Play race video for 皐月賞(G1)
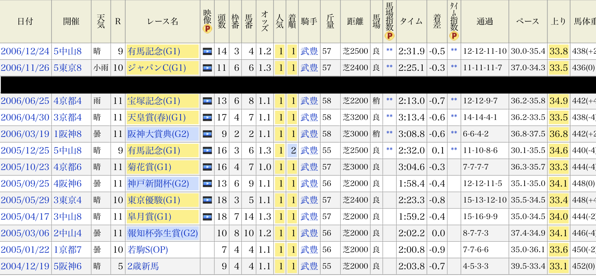 [207, 216]
